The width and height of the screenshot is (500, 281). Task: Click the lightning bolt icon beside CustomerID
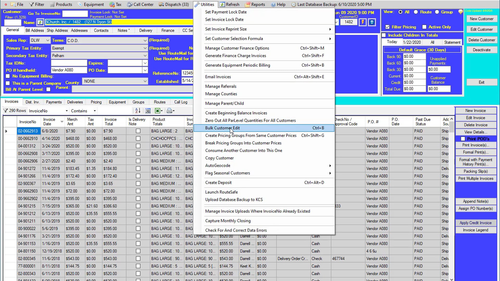[x=362, y=22]
